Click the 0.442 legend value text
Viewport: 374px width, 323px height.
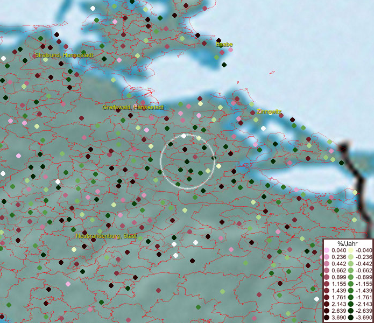[x=339, y=264]
